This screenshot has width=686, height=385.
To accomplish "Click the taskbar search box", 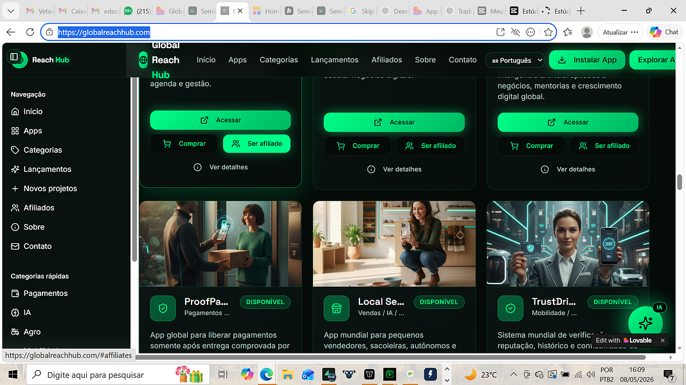I will (x=118, y=375).
